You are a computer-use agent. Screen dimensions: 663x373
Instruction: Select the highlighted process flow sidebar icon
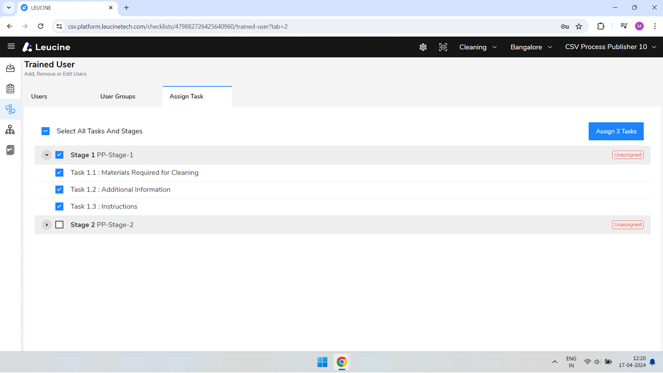click(x=10, y=109)
